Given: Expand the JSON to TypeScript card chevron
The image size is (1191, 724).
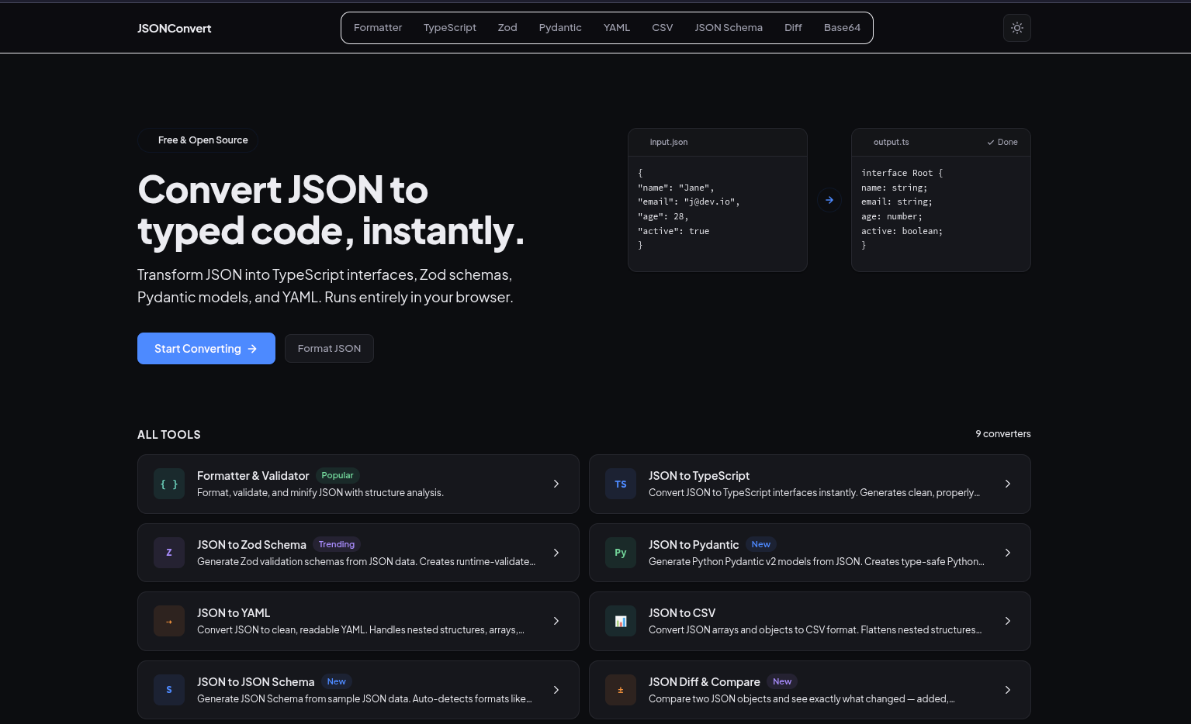Looking at the screenshot, I should (1008, 484).
